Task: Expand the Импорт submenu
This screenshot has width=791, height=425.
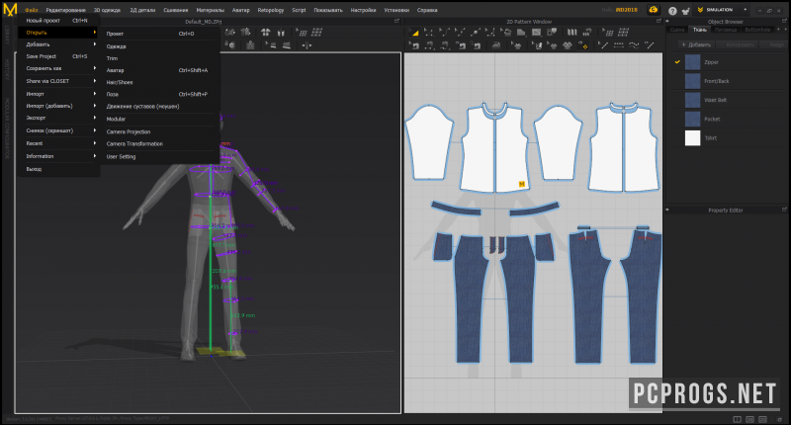Action: click(x=59, y=94)
